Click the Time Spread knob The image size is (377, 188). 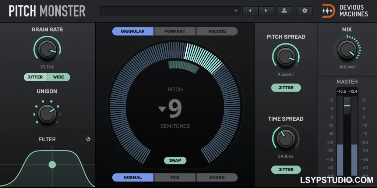(286, 139)
